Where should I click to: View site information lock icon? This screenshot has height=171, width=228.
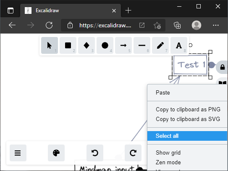coord(70,25)
